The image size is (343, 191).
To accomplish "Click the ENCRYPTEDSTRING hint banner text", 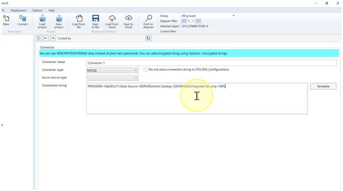I will [133, 54].
